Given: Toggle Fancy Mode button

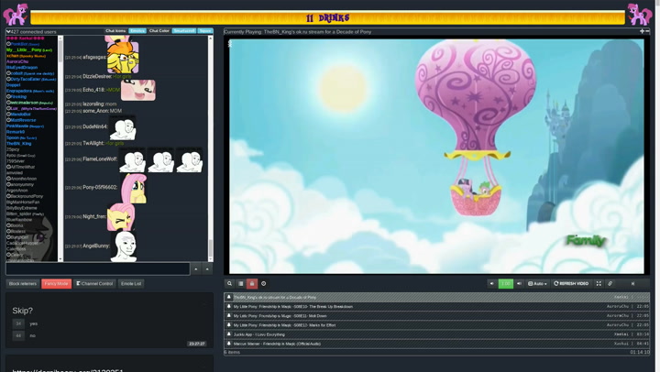Looking at the screenshot, I should pos(56,284).
